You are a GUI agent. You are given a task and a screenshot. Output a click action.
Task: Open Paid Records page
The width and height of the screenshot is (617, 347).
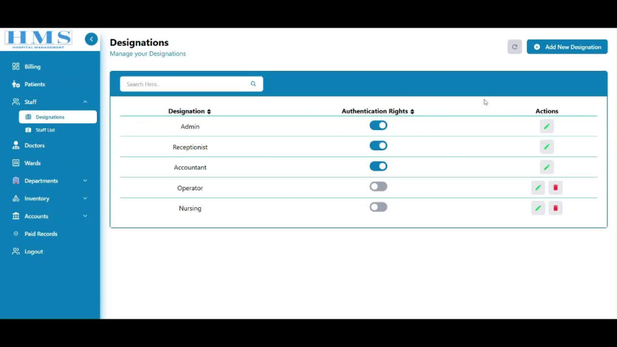[x=41, y=234]
